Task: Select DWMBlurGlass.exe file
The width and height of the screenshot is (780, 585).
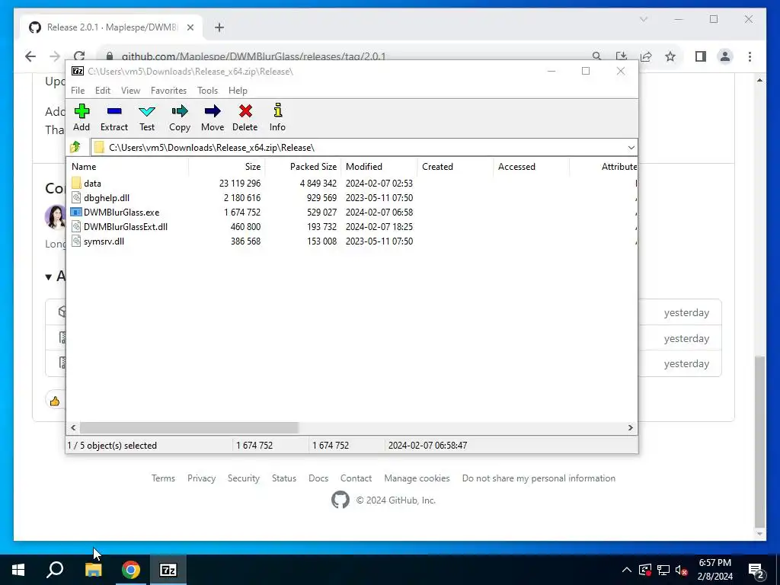Action: coord(115,213)
